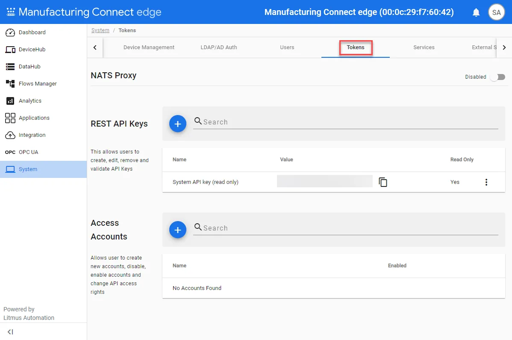The height and width of the screenshot is (340, 512).
Task: Collapse the left sidebar
Action: pyautogui.click(x=10, y=332)
